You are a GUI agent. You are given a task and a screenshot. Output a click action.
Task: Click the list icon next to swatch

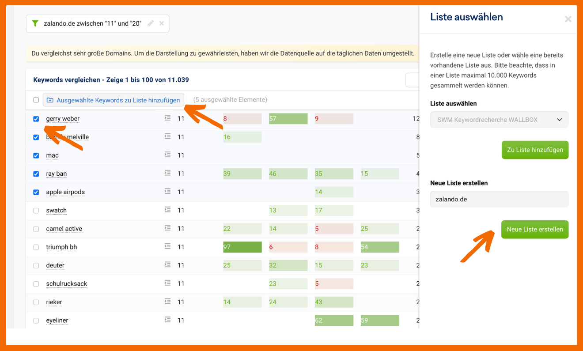coord(167,210)
